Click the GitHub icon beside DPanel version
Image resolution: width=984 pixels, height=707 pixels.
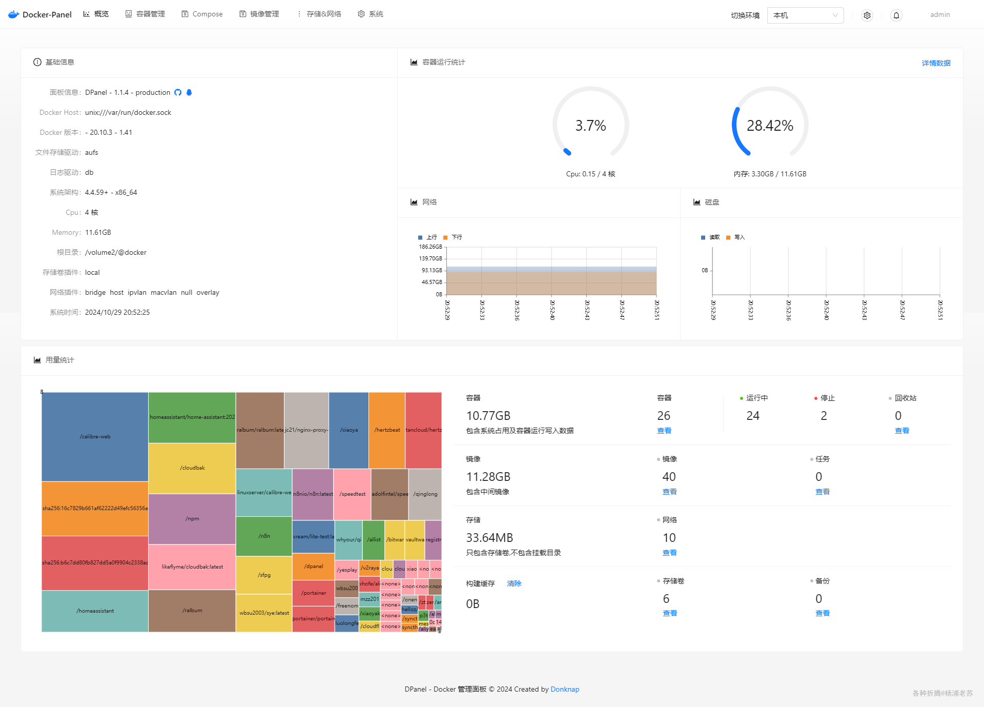pos(178,92)
